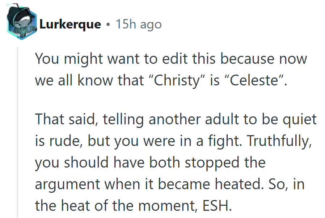Image resolution: width=325 pixels, height=218 pixels.
Task: Click the 15h ago timestamp
Action: (x=138, y=25)
